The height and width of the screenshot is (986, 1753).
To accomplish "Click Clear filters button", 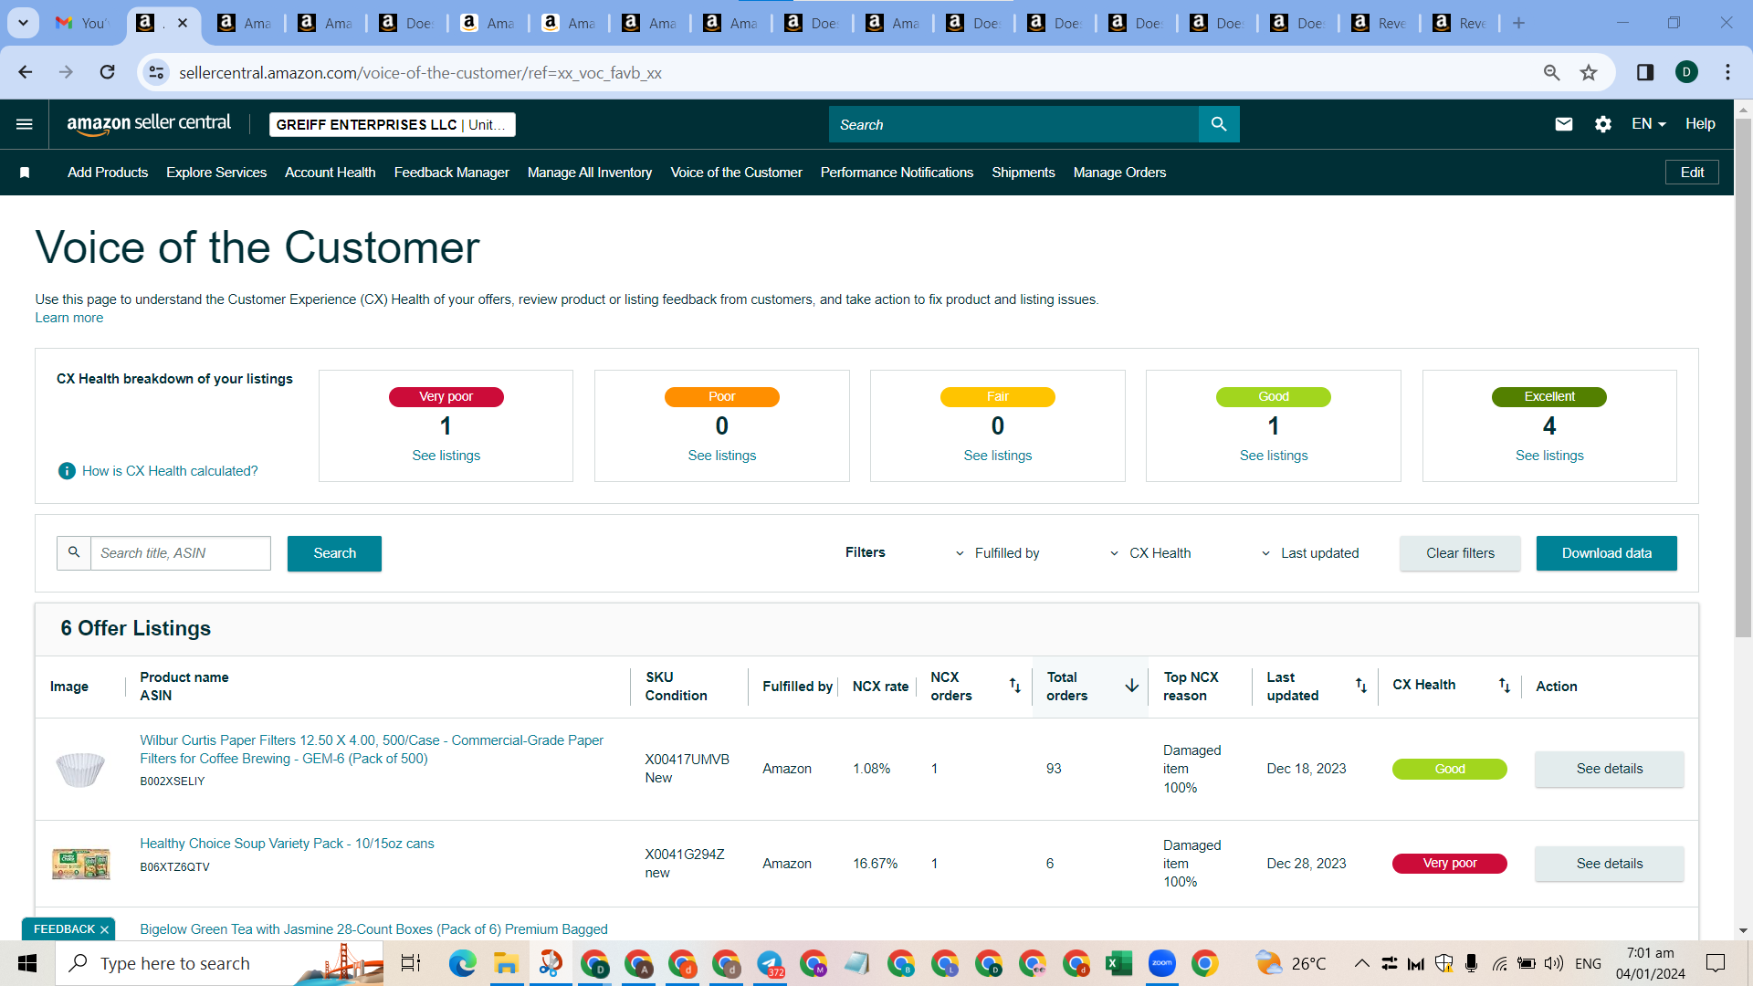I will [x=1460, y=553].
